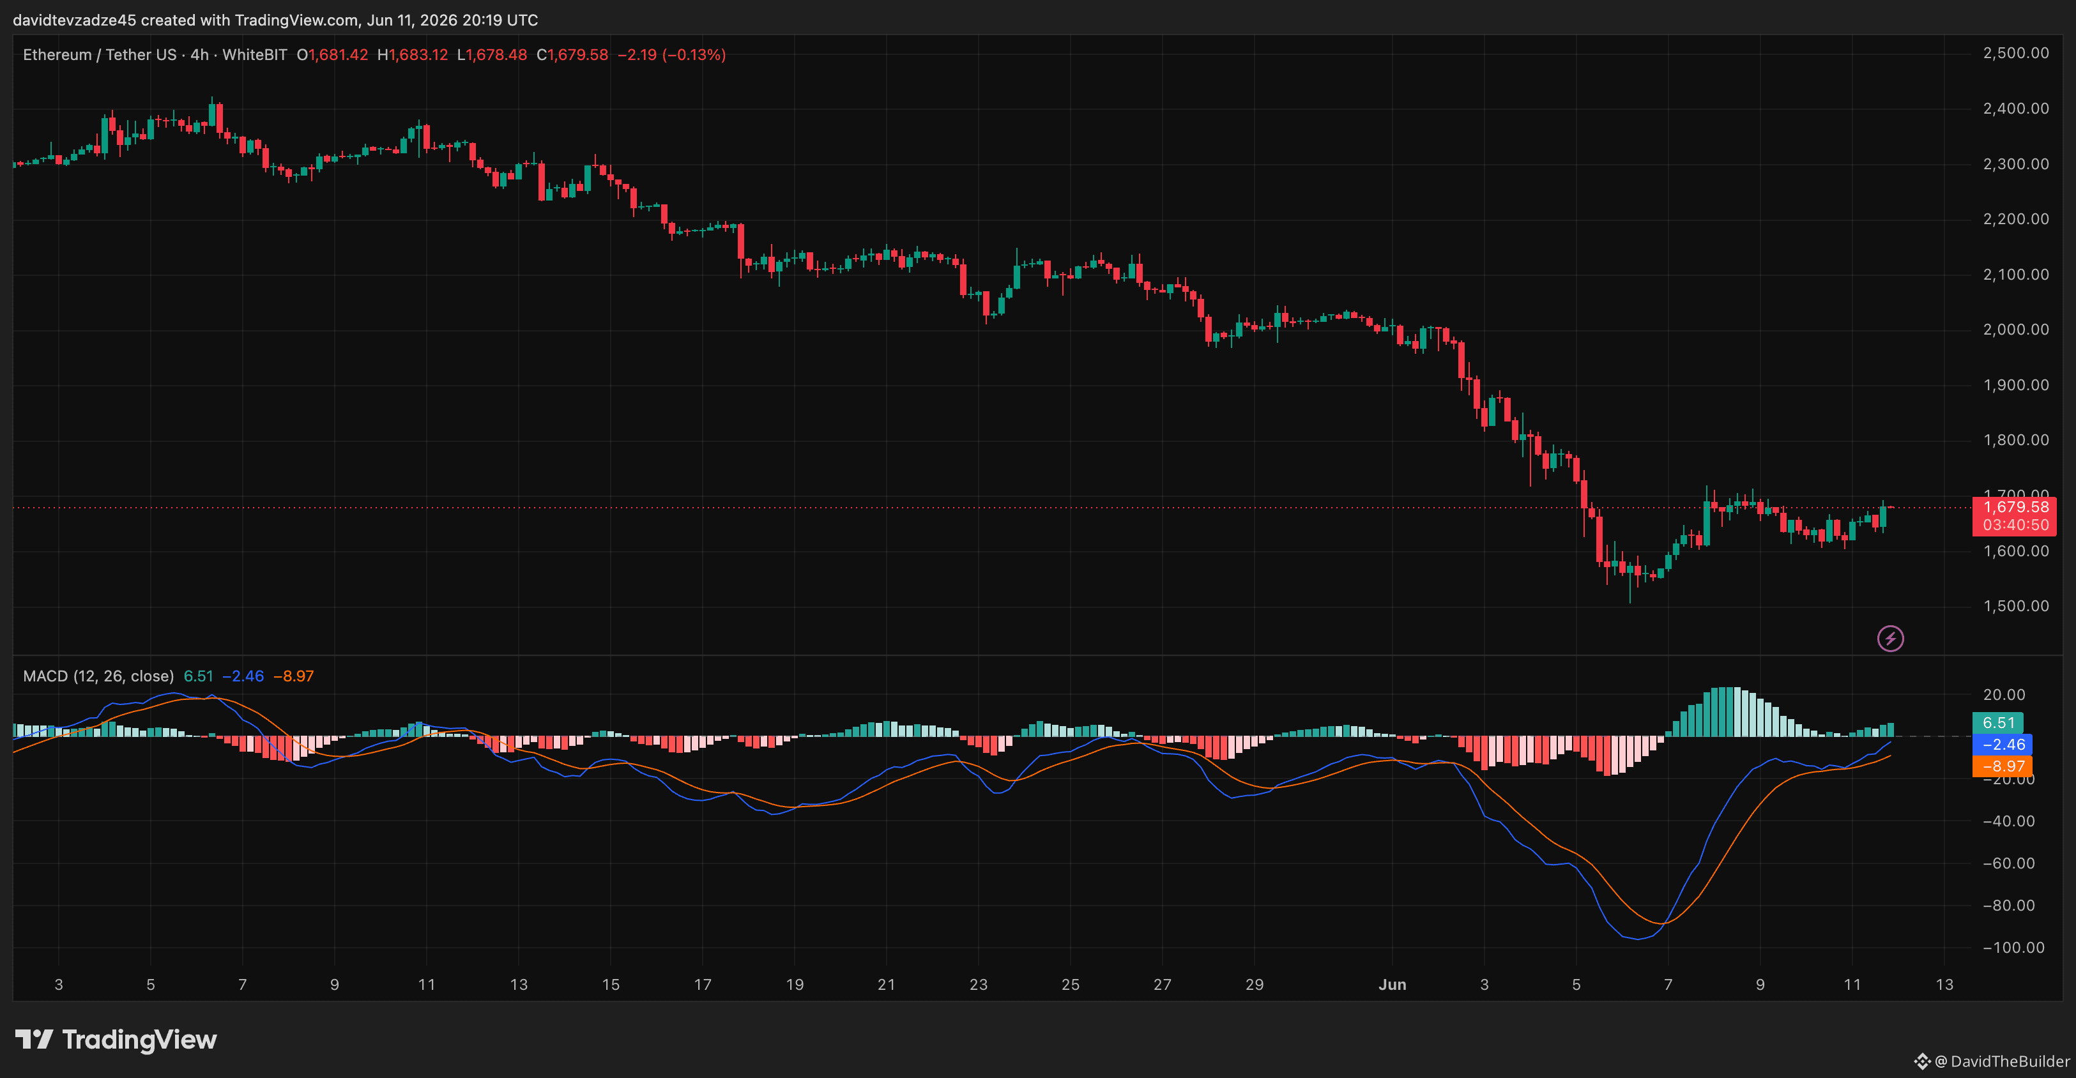Image resolution: width=2076 pixels, height=1078 pixels.
Task: Click the 1,800.00 price axis label
Action: 2015,440
